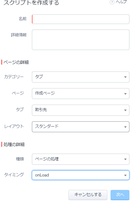Open the カテゴリー dropdown showing タブ
The image size is (135, 205).
point(81,77)
